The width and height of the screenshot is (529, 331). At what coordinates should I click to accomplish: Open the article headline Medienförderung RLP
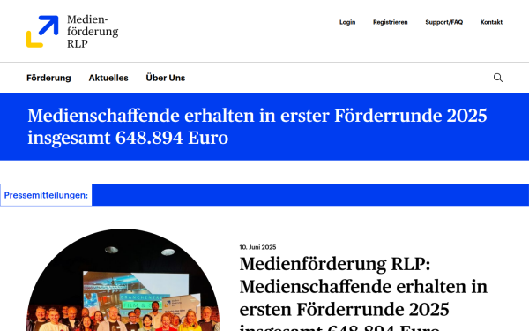click(363, 294)
